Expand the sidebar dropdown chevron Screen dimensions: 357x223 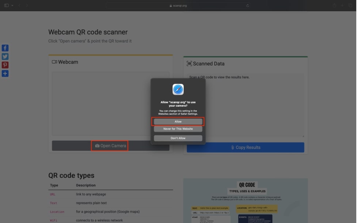[x=12, y=5]
